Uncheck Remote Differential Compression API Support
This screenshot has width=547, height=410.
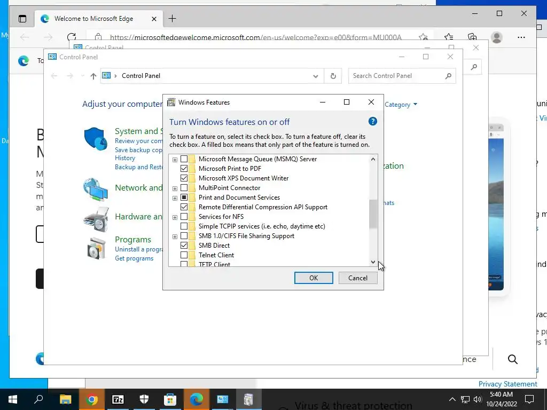tap(184, 207)
